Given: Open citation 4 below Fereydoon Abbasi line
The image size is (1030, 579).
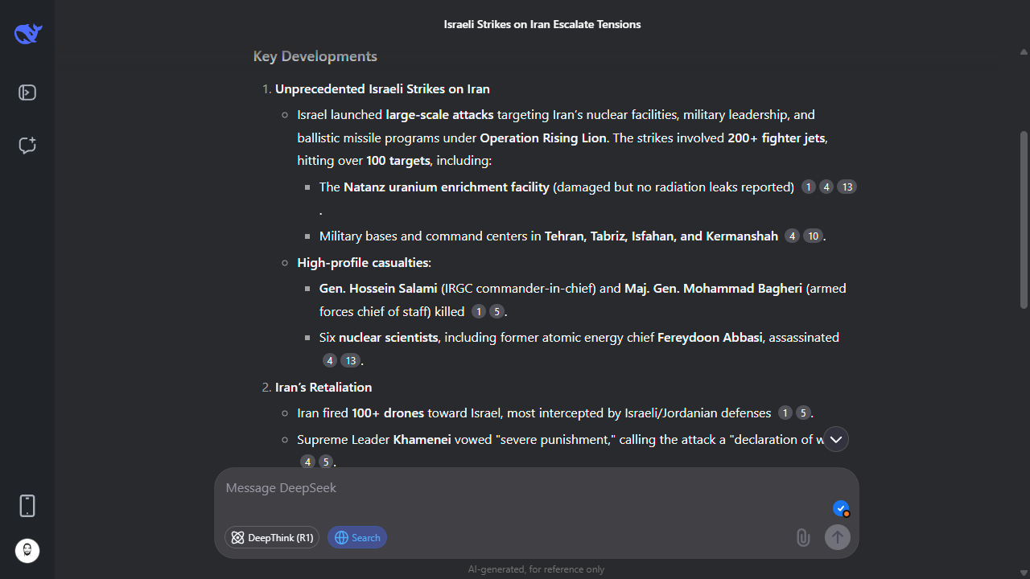Looking at the screenshot, I should [330, 361].
